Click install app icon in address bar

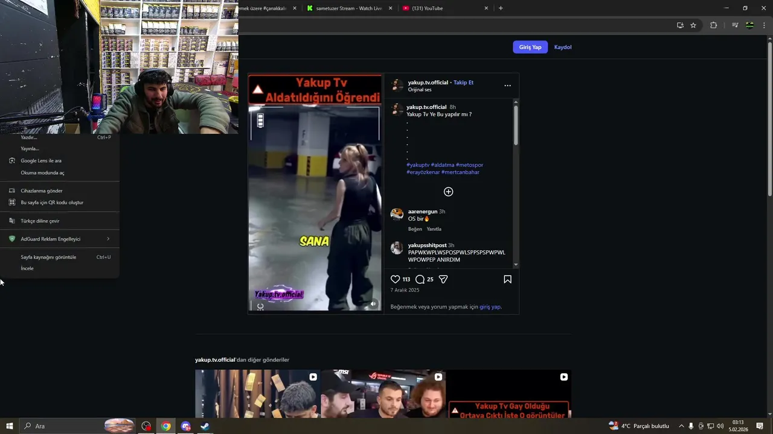pyautogui.click(x=680, y=25)
